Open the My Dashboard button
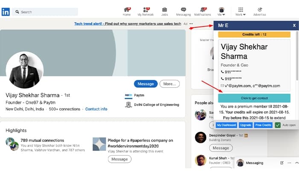Viewport: 299px width, 171px height. [x=226, y=125]
